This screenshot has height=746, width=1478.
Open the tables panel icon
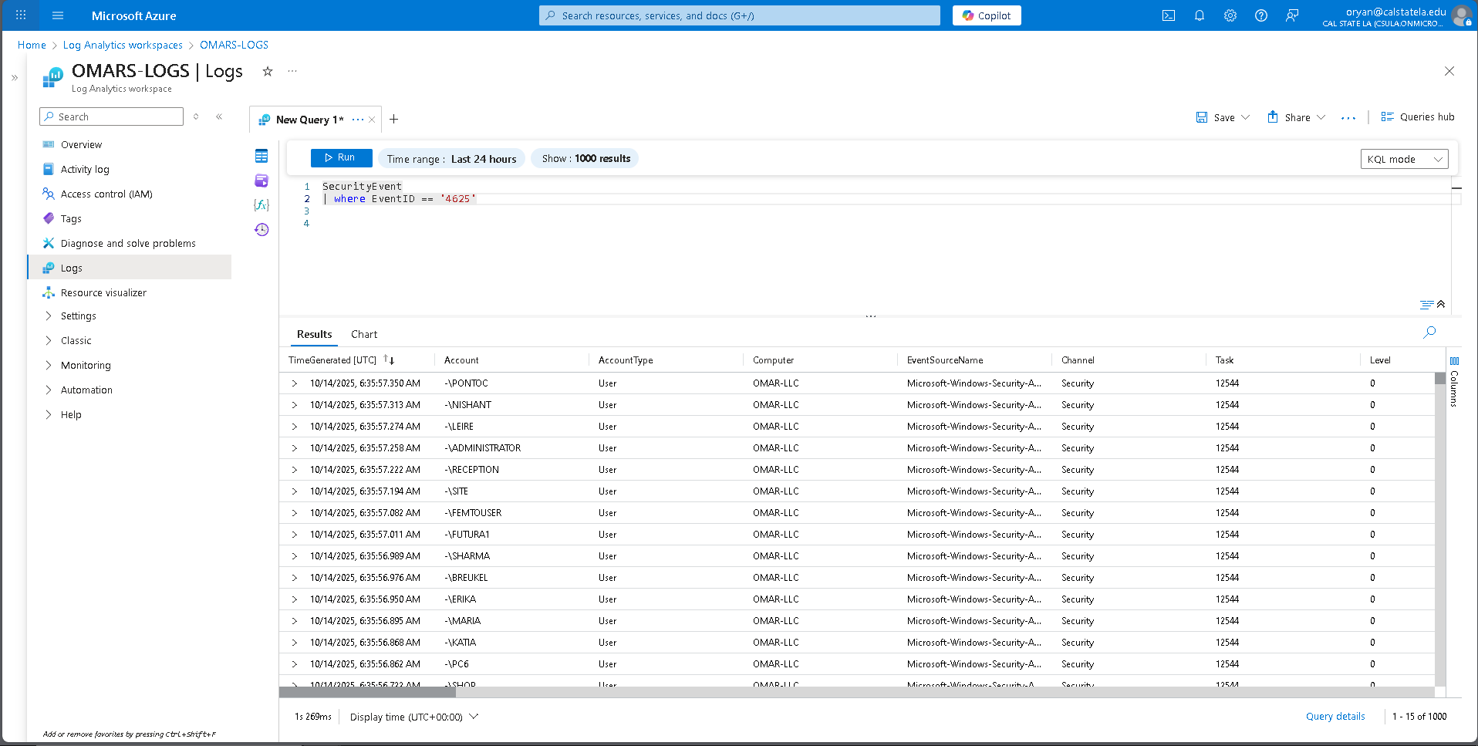[262, 157]
